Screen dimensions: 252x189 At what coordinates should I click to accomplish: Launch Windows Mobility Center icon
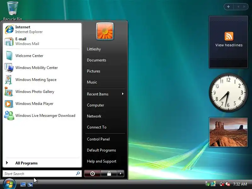(9, 68)
